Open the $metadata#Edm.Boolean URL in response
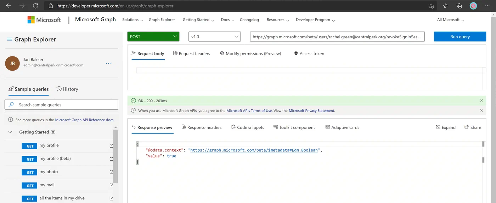The height and width of the screenshot is (203, 496). [254, 150]
